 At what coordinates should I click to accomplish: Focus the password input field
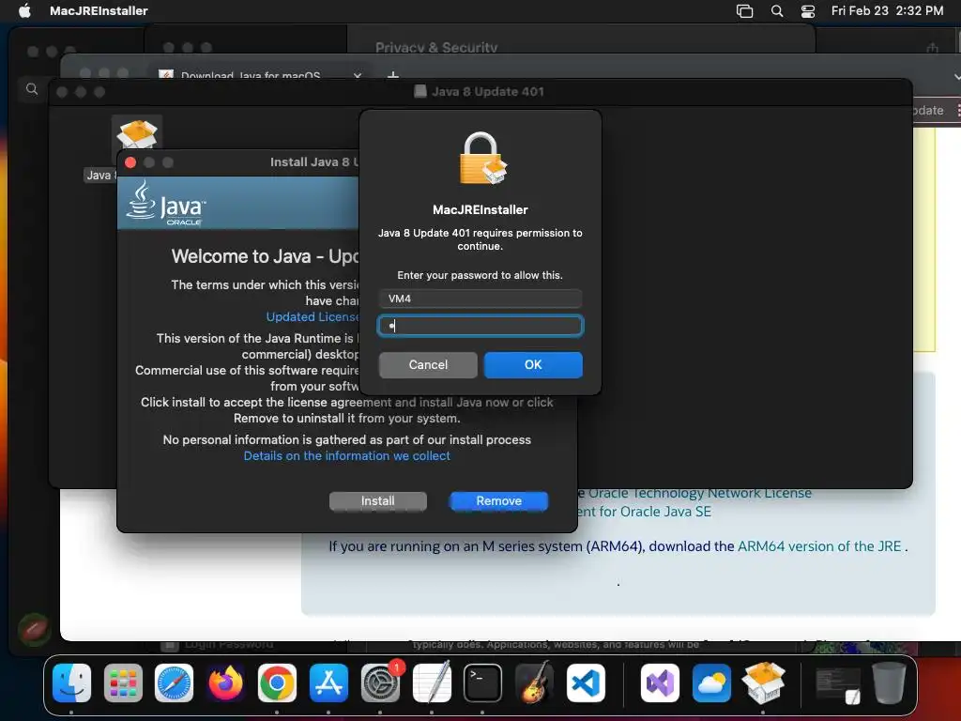tap(480, 326)
